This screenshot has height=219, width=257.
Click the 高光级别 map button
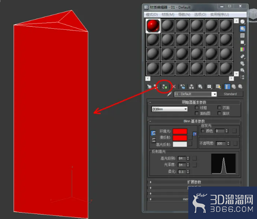[195, 158]
